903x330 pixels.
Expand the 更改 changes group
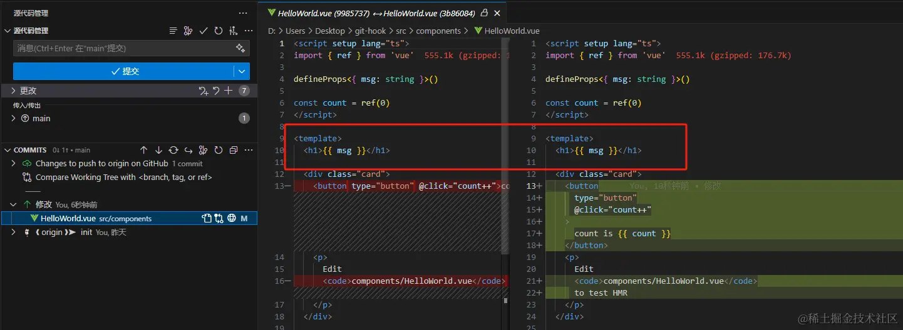click(13, 91)
